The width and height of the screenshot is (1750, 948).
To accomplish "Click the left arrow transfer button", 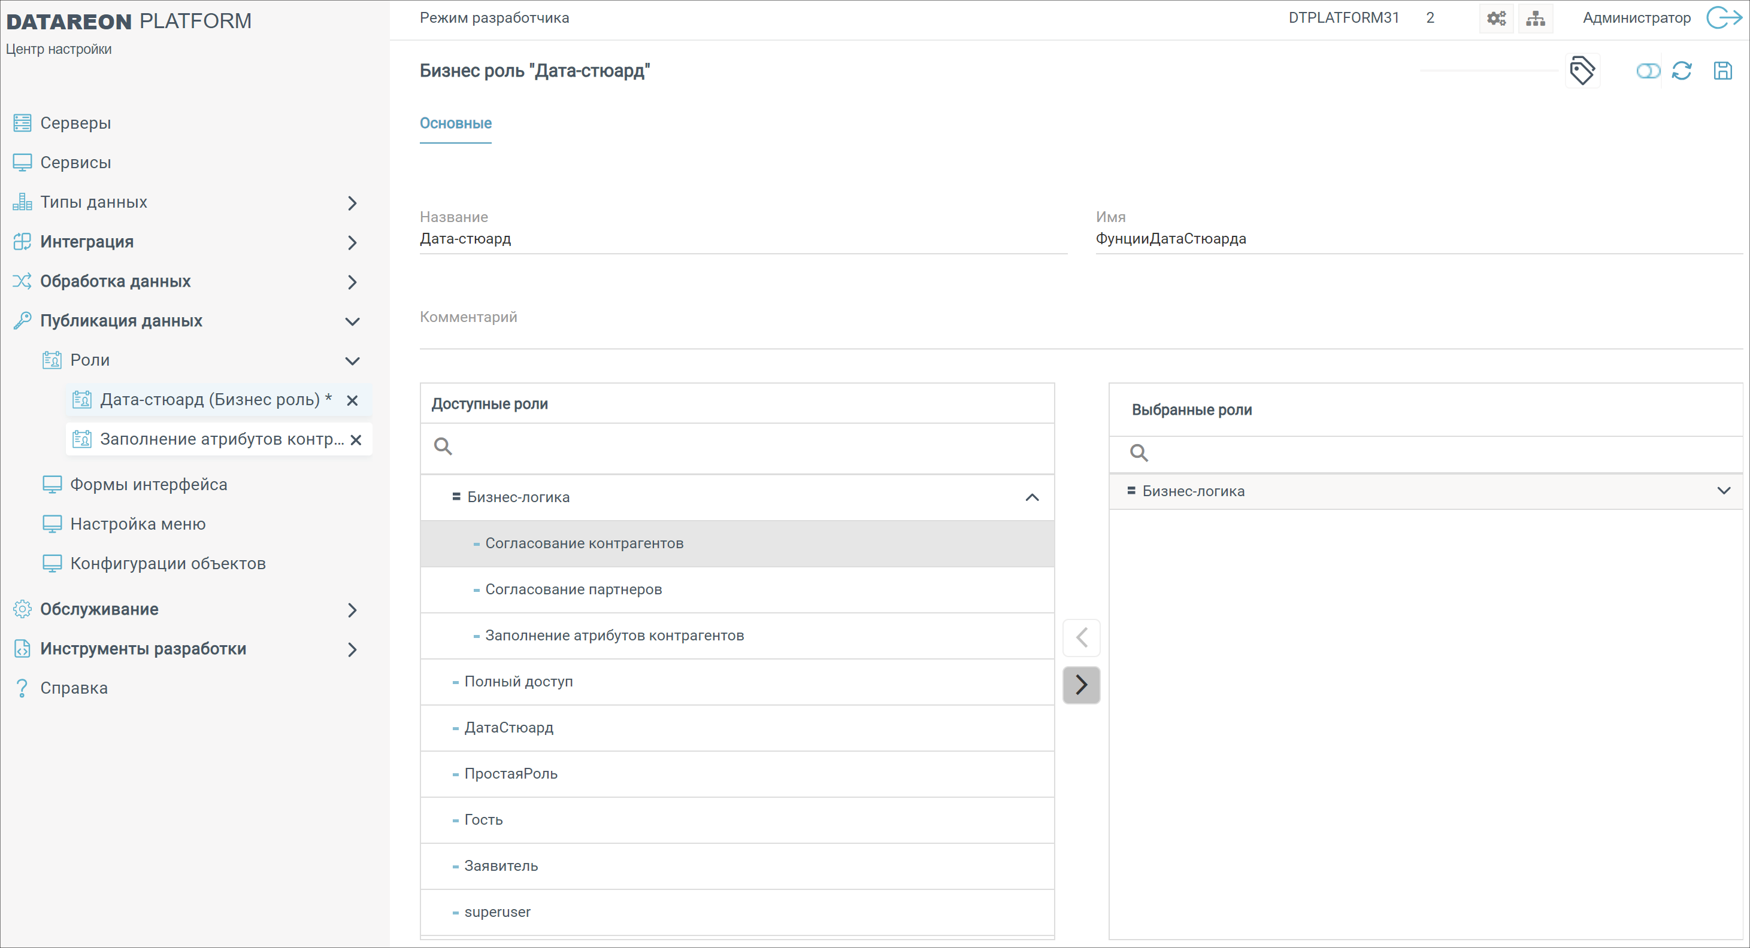I will pyautogui.click(x=1081, y=637).
